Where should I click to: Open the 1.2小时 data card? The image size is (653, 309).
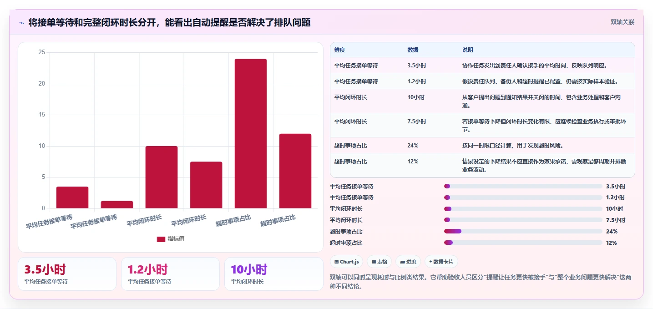pyautogui.click(x=170, y=274)
